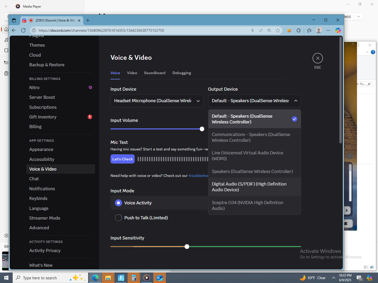
Task: Open the Copilot sidebar icon
Action: point(338,30)
